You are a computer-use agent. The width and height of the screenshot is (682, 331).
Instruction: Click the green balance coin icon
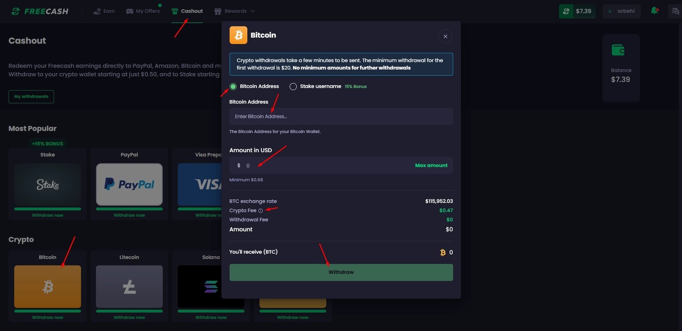point(566,11)
